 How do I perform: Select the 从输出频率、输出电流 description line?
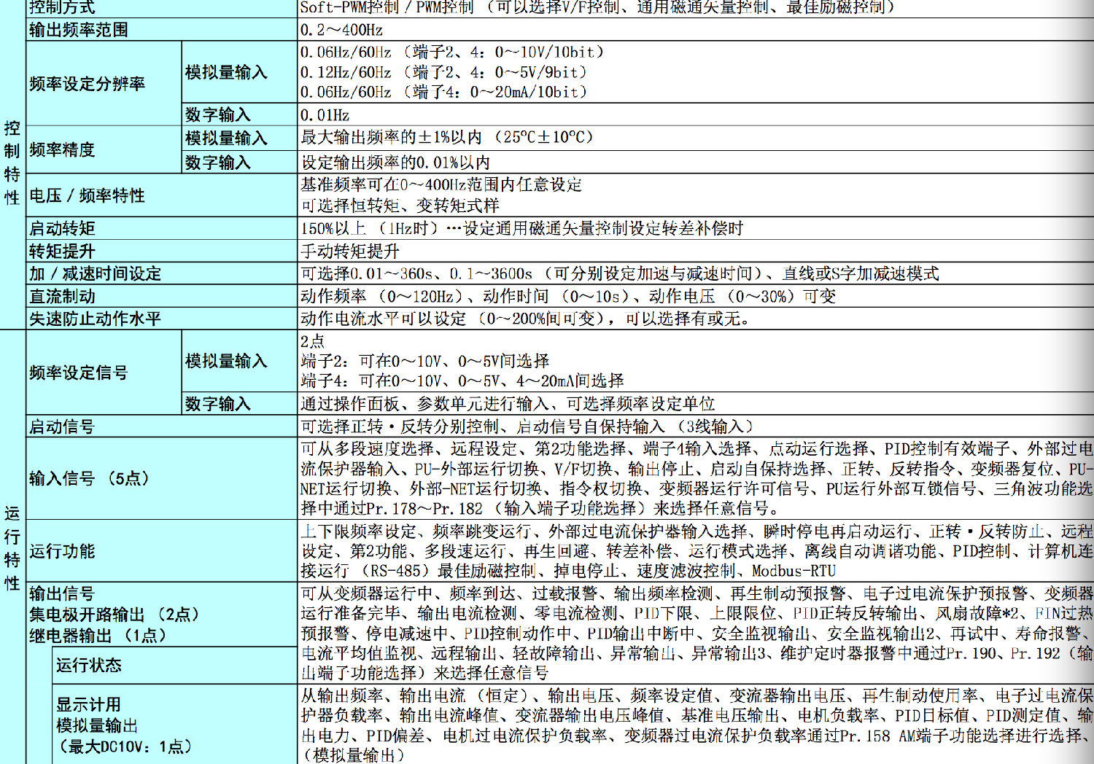pyautogui.click(x=697, y=695)
